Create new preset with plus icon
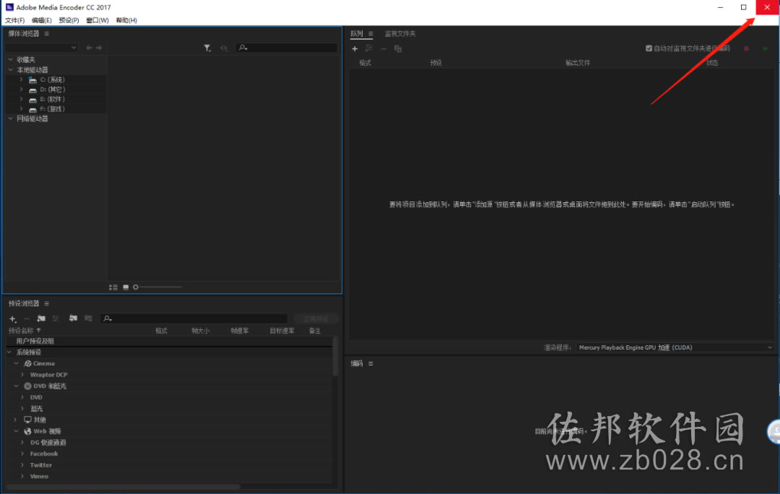This screenshot has width=780, height=494. (13, 319)
